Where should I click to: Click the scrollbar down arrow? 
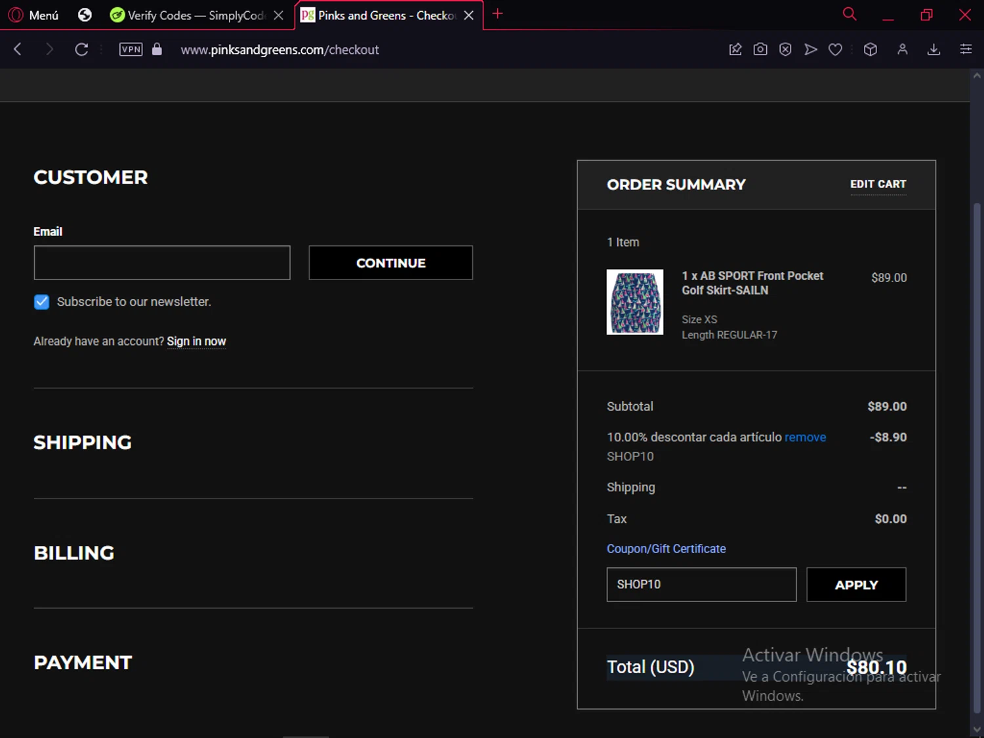977,729
